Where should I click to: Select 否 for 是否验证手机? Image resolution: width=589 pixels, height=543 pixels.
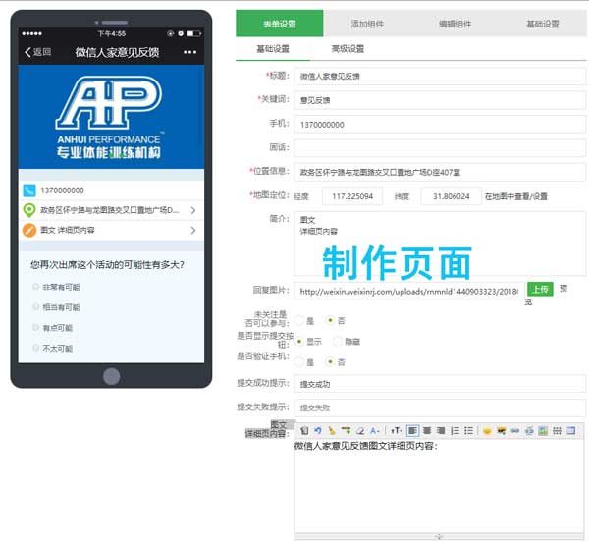click(x=330, y=362)
